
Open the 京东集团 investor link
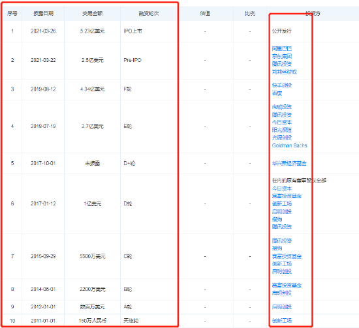(281, 56)
